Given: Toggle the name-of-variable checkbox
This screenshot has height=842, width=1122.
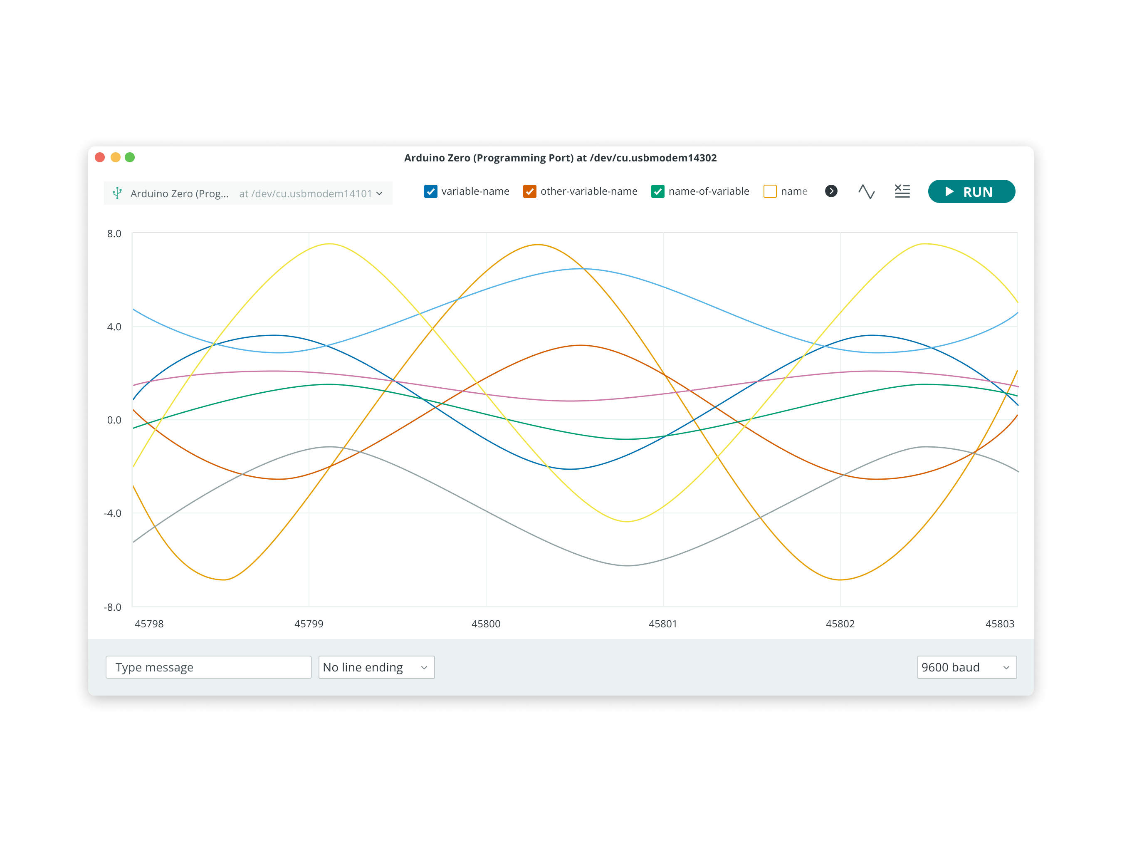Looking at the screenshot, I should (657, 191).
